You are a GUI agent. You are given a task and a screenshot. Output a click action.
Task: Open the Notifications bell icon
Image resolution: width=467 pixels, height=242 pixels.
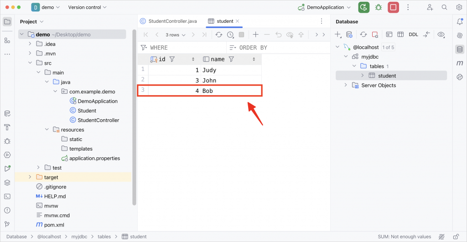[x=460, y=22]
